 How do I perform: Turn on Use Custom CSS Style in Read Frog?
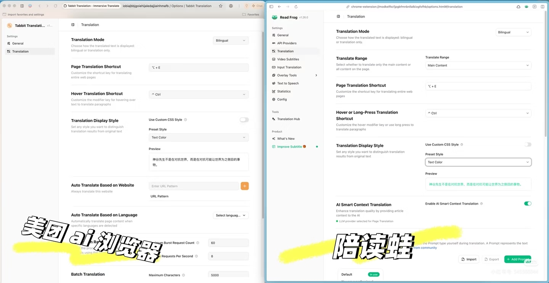pyautogui.click(x=528, y=145)
